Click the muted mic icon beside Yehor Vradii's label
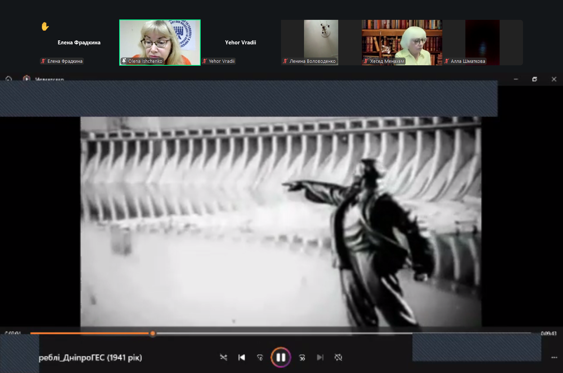The image size is (563, 373). (205, 61)
